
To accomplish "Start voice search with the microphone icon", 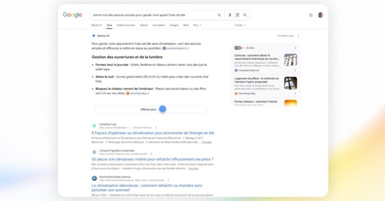I will pos(230,15).
